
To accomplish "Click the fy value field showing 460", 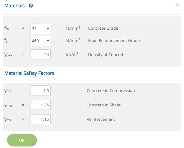I will 37,41.
